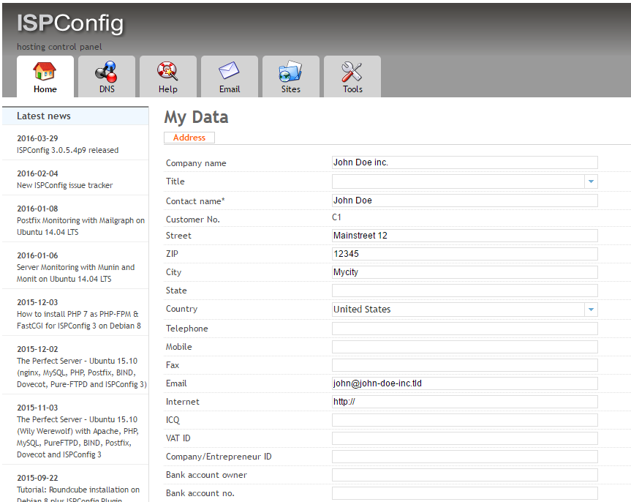Image resolution: width=631 pixels, height=502 pixels.
Task: Click the ZIP input field
Action: click(465, 254)
